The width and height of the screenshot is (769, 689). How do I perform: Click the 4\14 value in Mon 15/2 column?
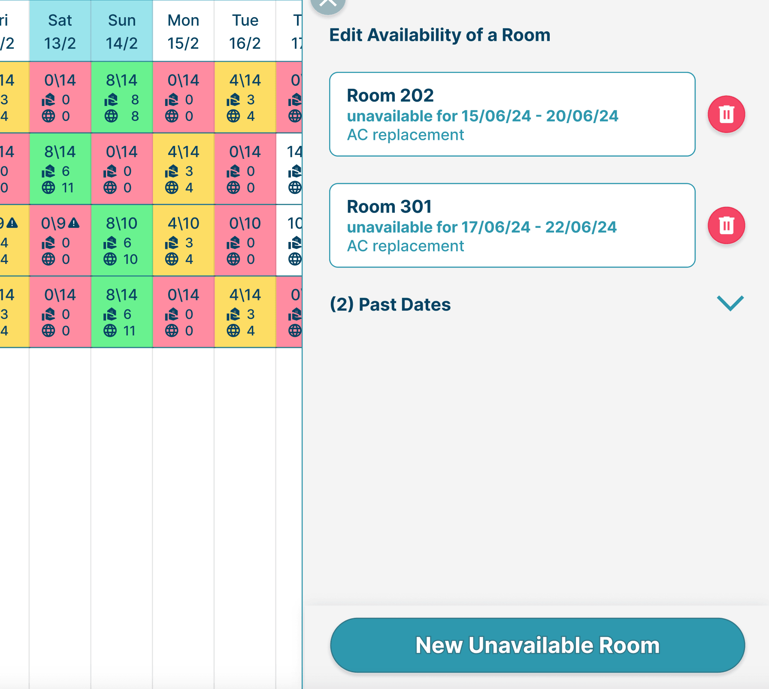183,151
